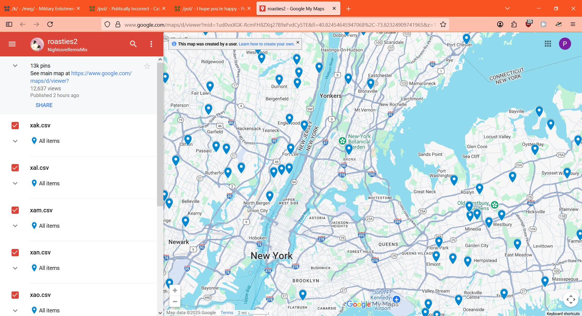Star the roasties2 map

pos(147,66)
